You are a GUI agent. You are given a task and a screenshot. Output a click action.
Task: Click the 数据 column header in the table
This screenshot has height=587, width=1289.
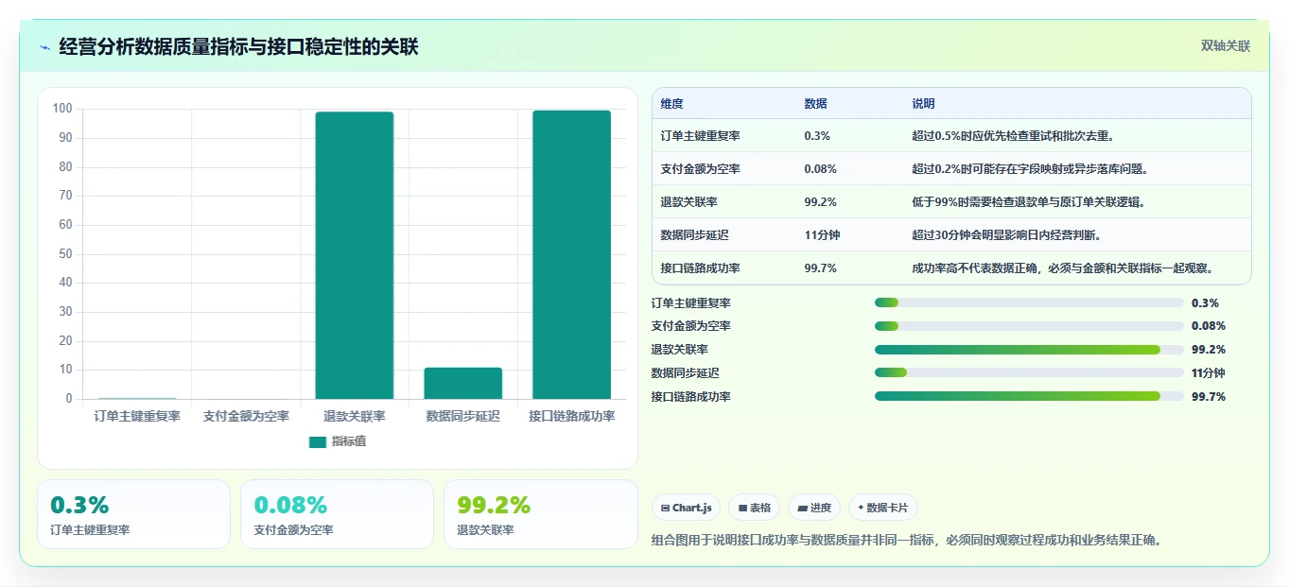coord(815,103)
